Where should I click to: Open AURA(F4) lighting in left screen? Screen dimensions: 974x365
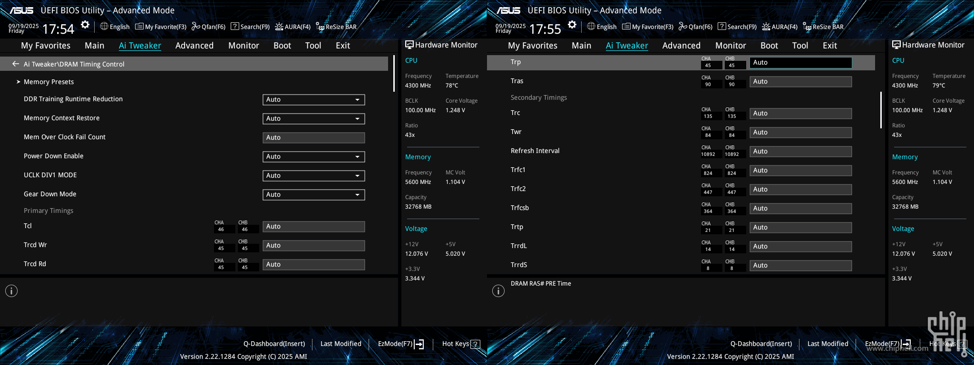click(293, 27)
